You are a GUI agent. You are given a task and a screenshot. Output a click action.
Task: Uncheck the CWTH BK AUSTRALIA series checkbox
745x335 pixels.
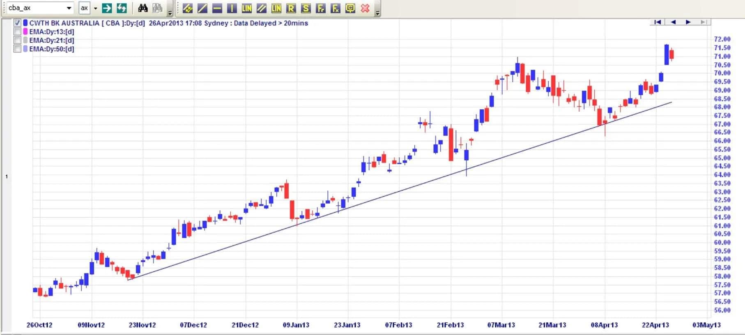17,23
